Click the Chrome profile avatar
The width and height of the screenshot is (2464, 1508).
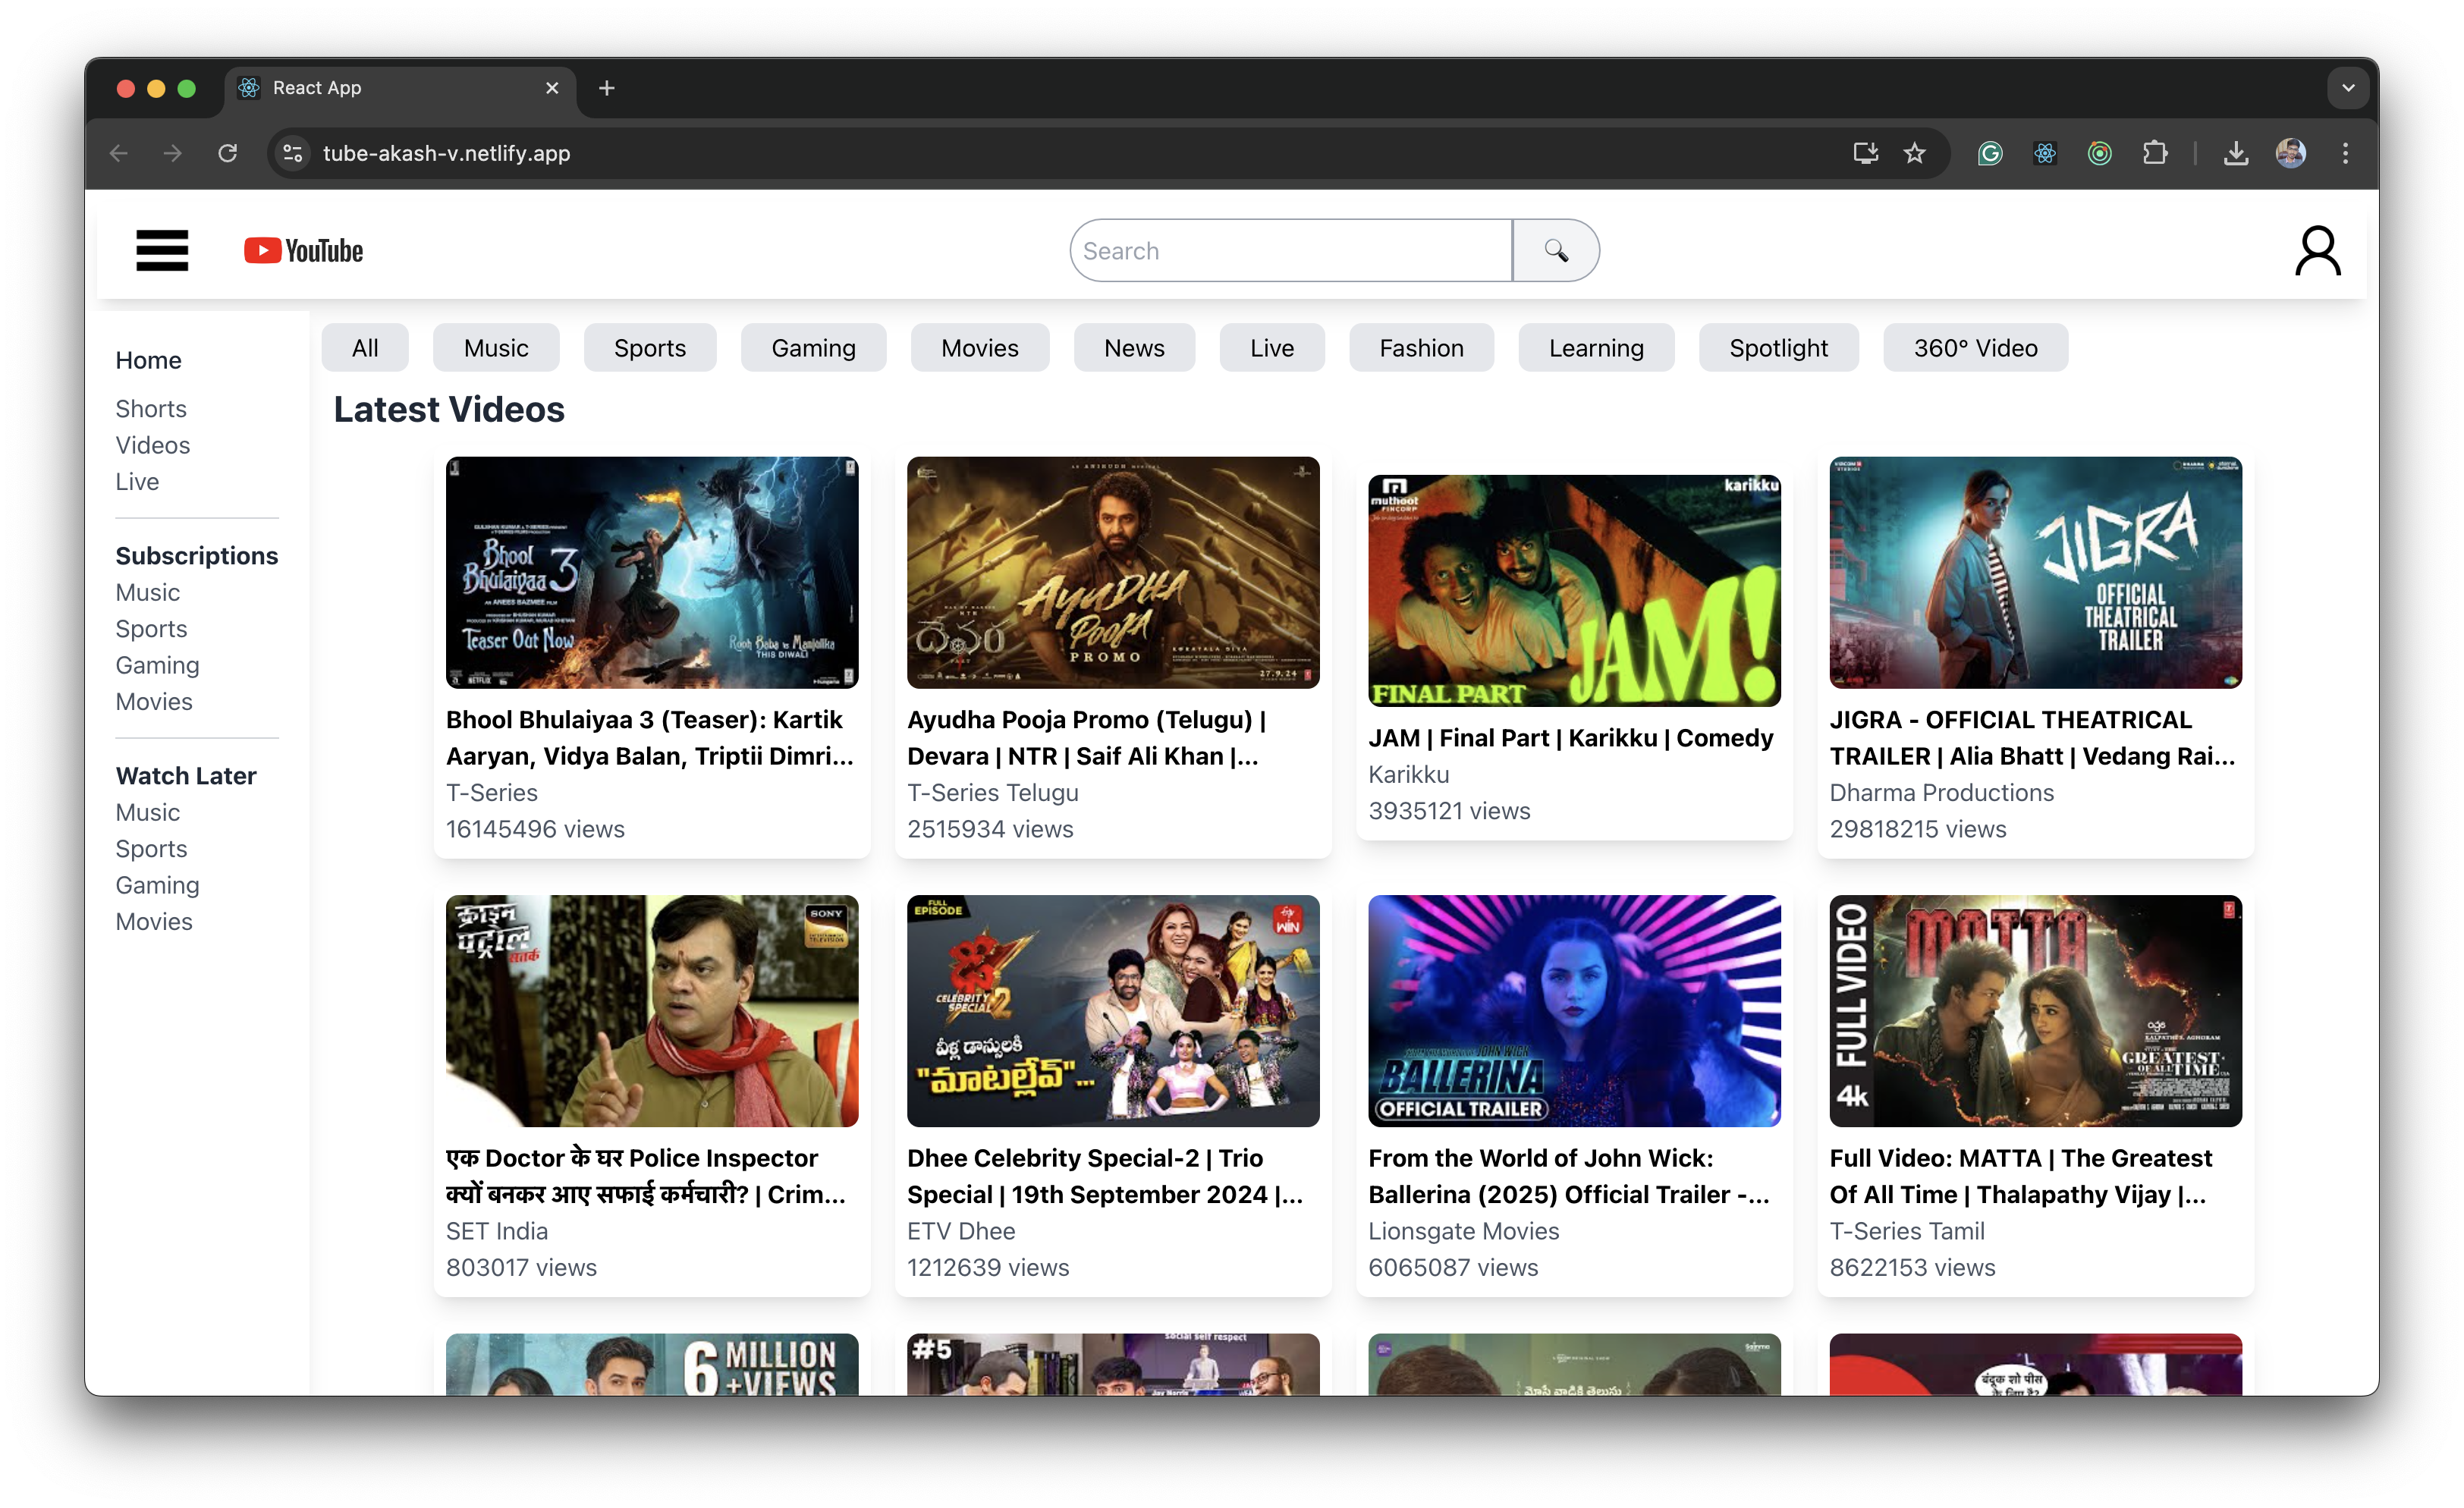pyautogui.click(x=2291, y=153)
